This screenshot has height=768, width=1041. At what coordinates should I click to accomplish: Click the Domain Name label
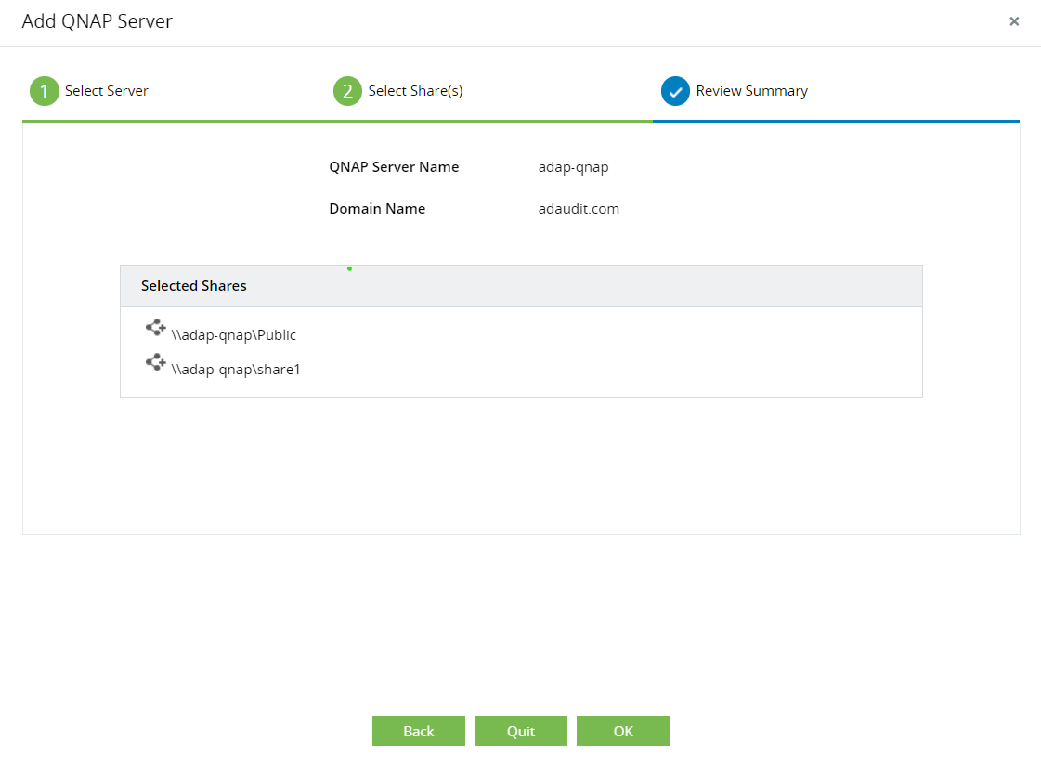pyautogui.click(x=377, y=208)
